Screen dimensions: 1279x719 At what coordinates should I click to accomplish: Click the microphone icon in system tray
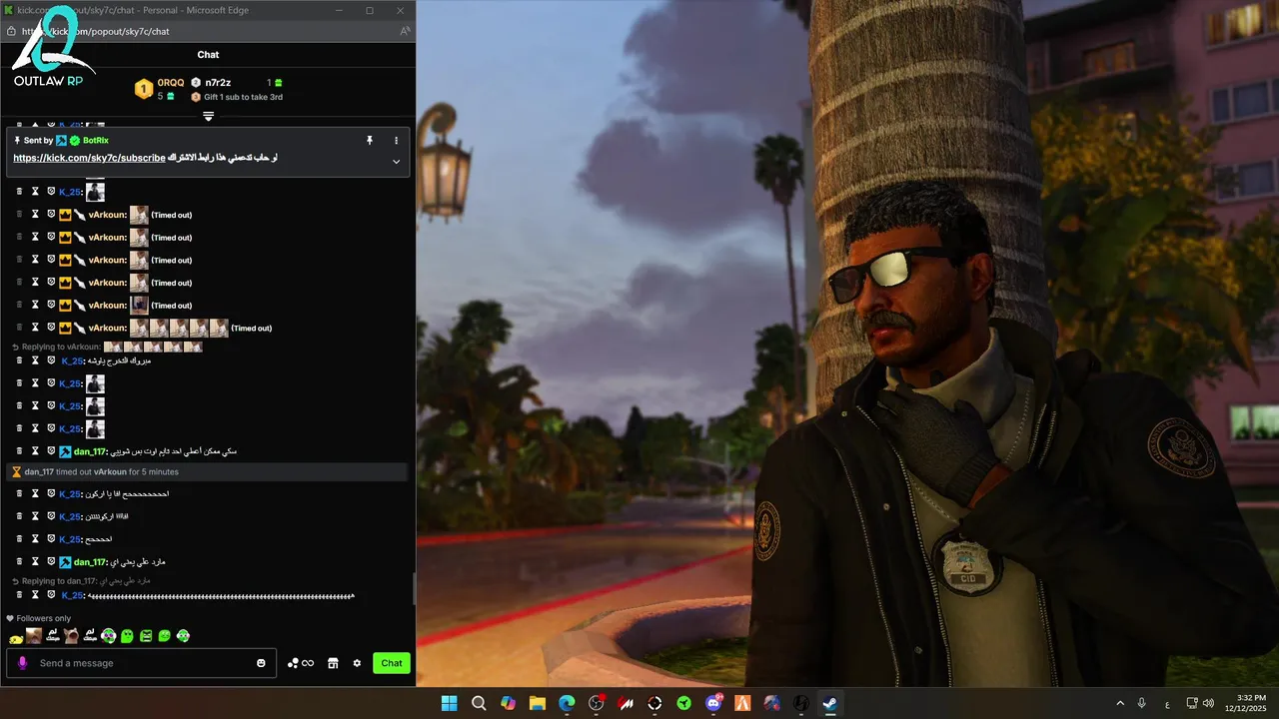1141,703
